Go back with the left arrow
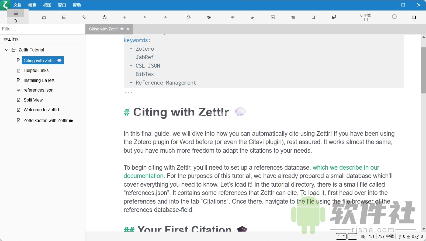This screenshot has width=426, height=241. (145, 17)
